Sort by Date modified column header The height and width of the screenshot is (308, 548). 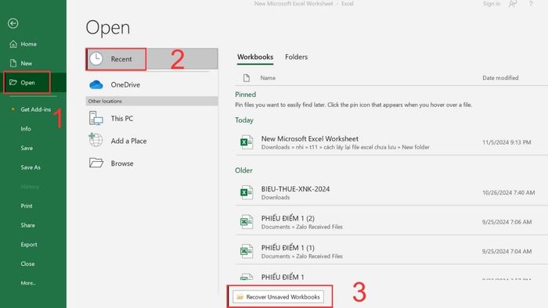(x=500, y=78)
